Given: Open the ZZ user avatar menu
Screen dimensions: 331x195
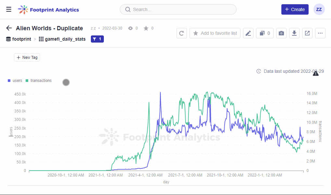Looking at the screenshot, I should 319,9.
